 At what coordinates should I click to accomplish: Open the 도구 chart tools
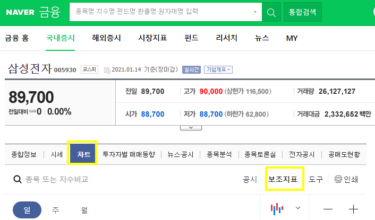pos(316,179)
